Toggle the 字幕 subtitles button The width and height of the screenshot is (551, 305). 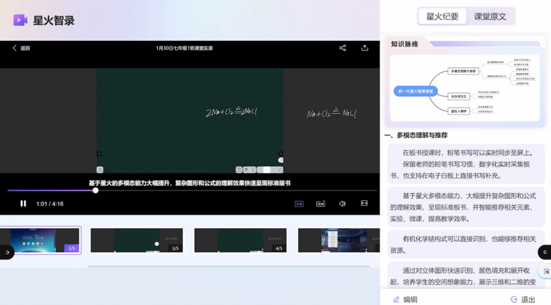[299, 204]
